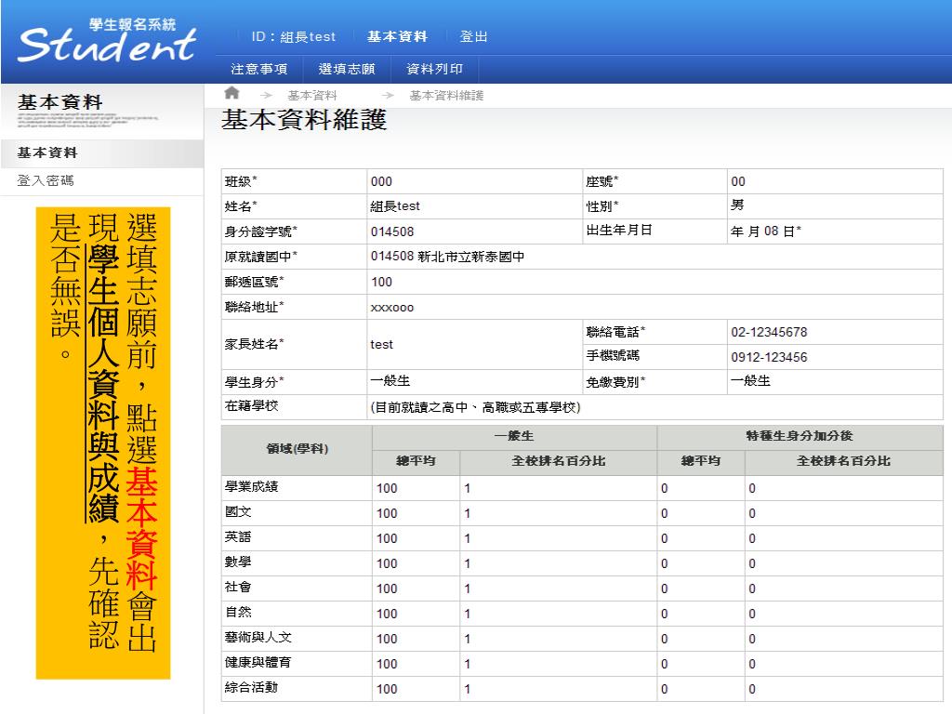Click the 免繳費別 value 一般生

pyautogui.click(x=750, y=381)
